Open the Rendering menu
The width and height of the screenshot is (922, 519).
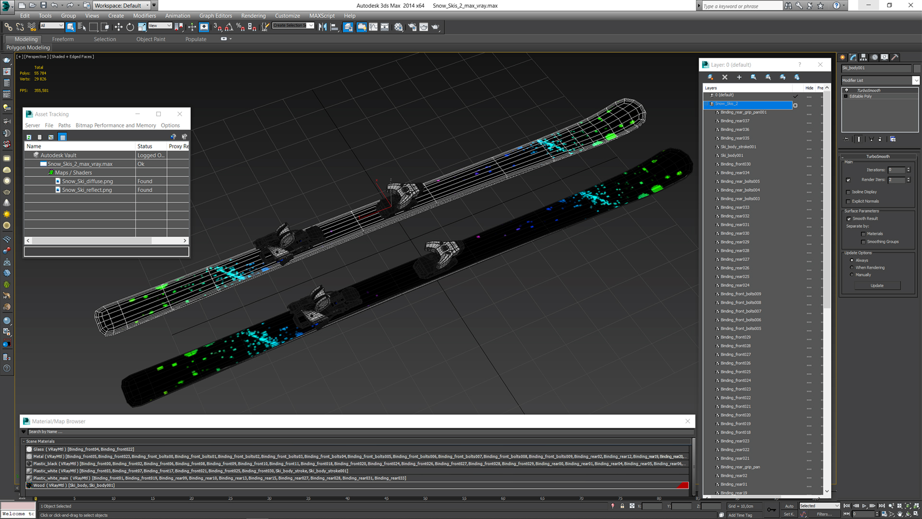(253, 16)
